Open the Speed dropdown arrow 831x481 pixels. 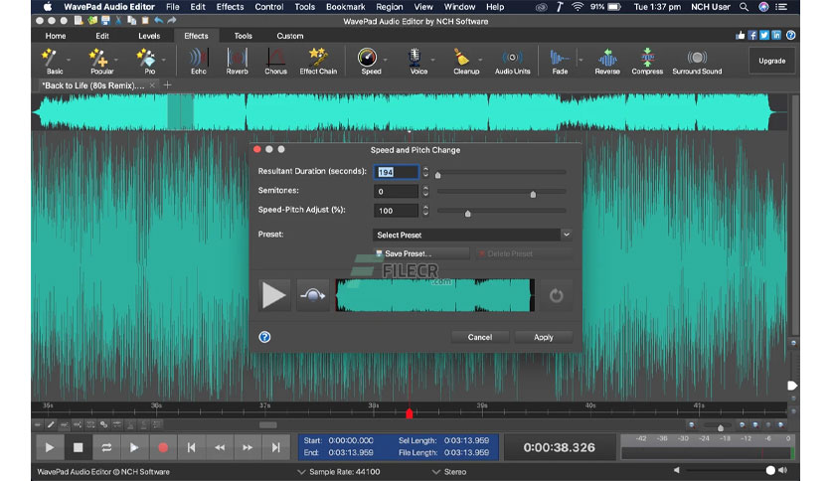click(386, 60)
